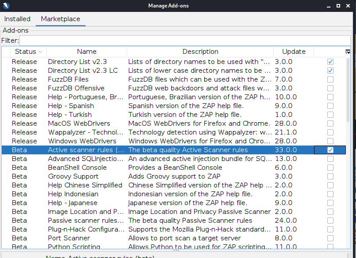Screen dimensions: 356x258
Task: Focus the Filter text field
Action: point(185,41)
